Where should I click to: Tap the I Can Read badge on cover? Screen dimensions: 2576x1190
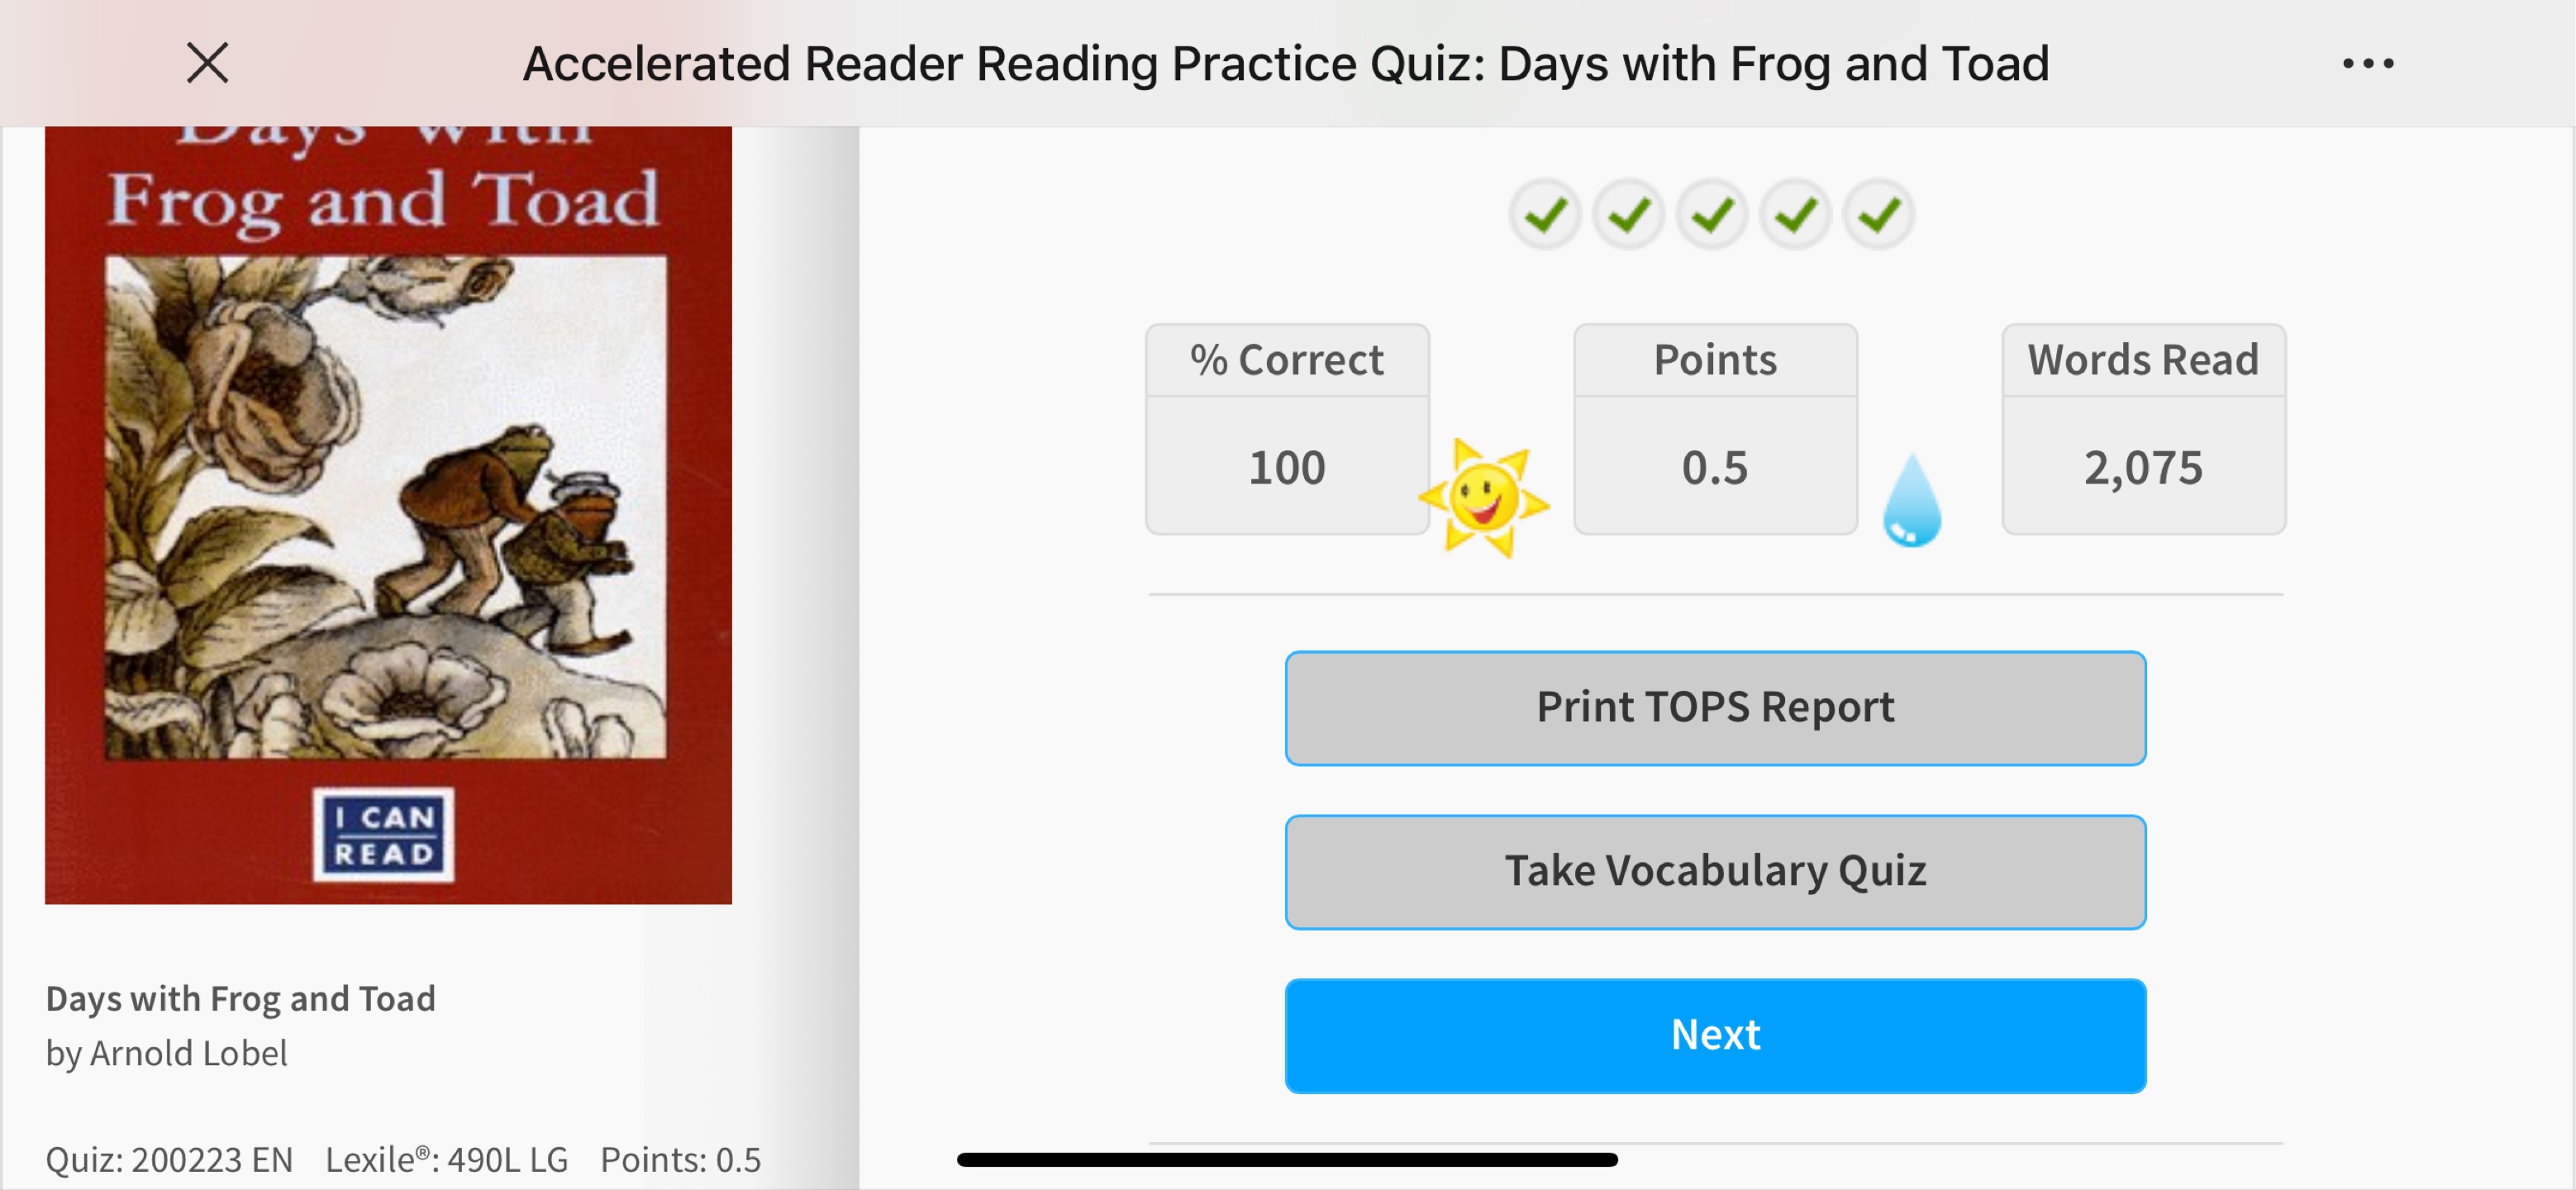click(383, 835)
